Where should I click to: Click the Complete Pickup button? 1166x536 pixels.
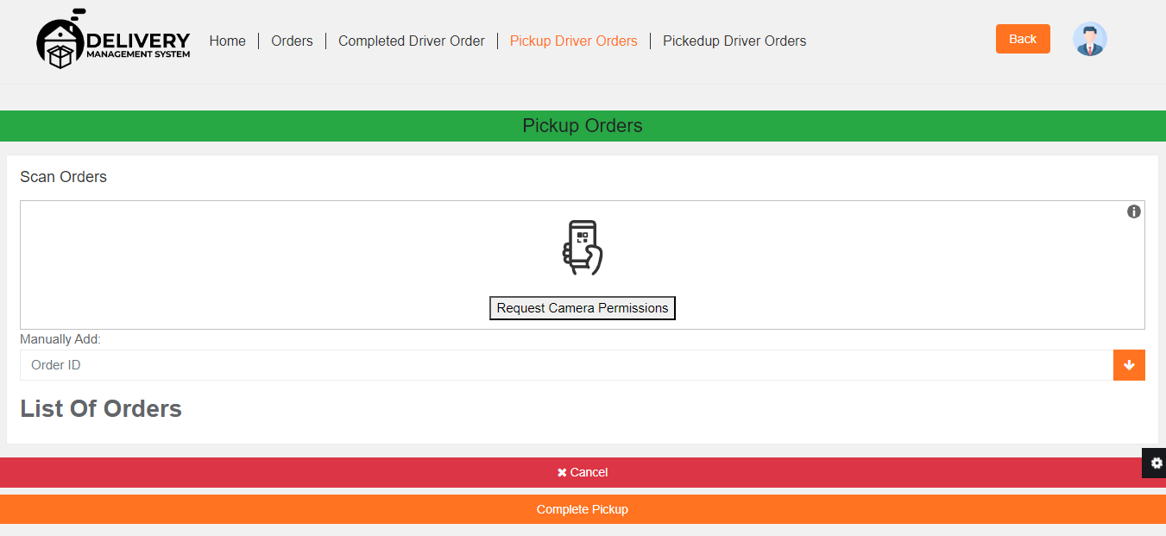point(583,509)
